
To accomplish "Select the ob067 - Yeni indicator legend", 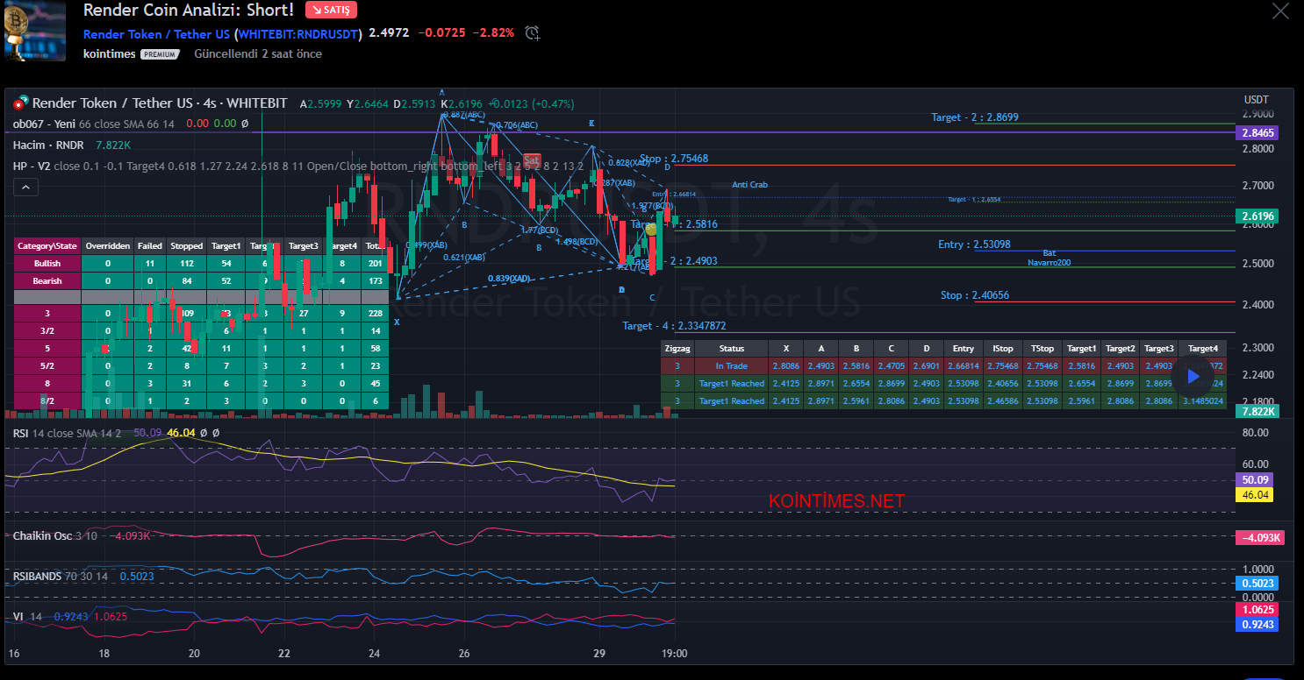I will [x=45, y=124].
